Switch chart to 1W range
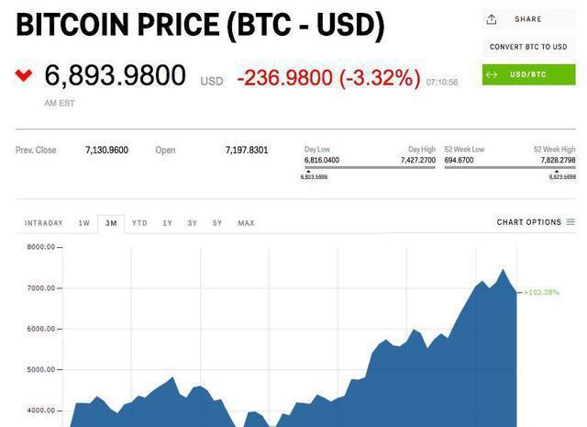587x427 pixels. click(x=83, y=223)
